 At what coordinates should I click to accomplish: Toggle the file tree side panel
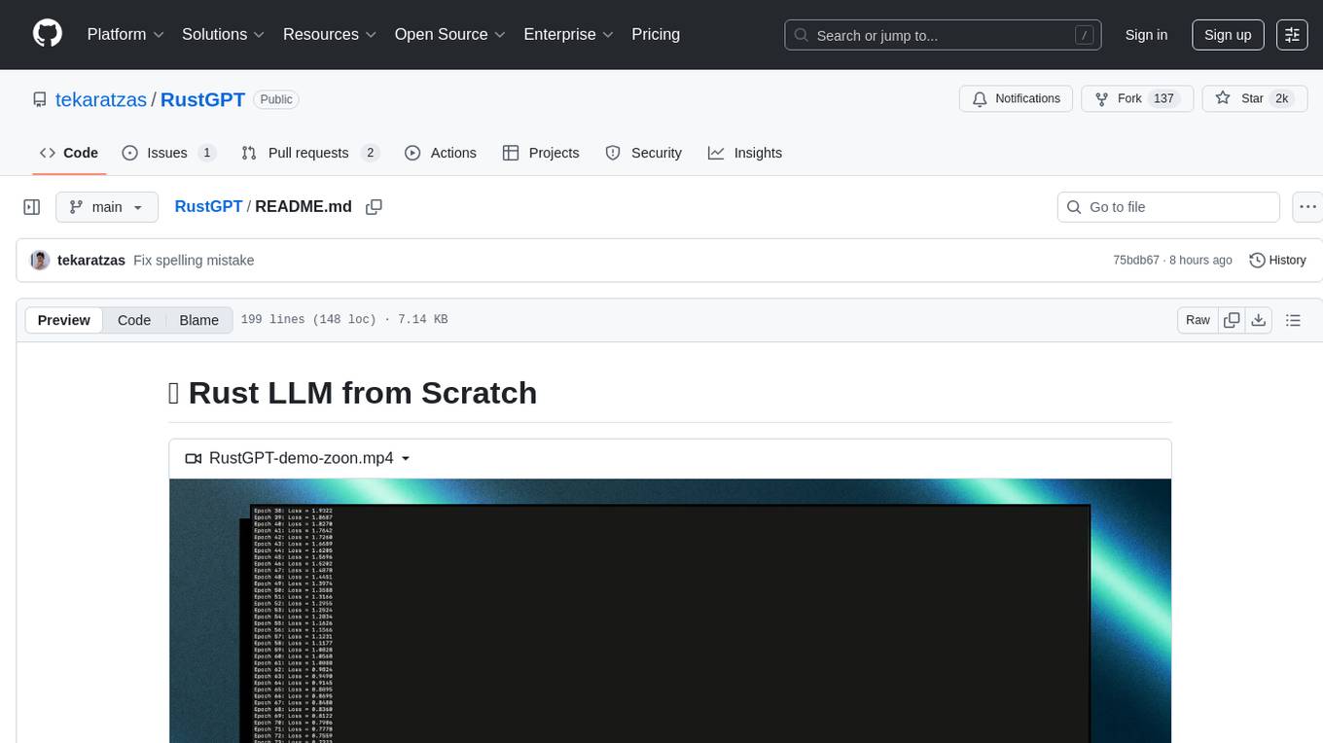pyautogui.click(x=32, y=207)
